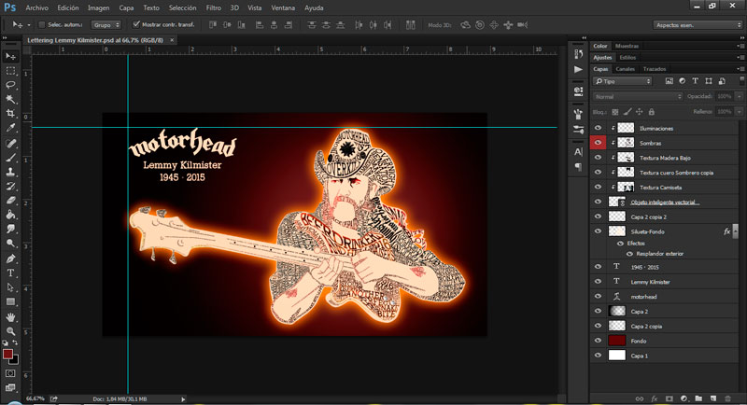This screenshot has height=405, width=747.
Task: Uncheck Mostrar contr. transf. checkbox
Action: tap(136, 24)
